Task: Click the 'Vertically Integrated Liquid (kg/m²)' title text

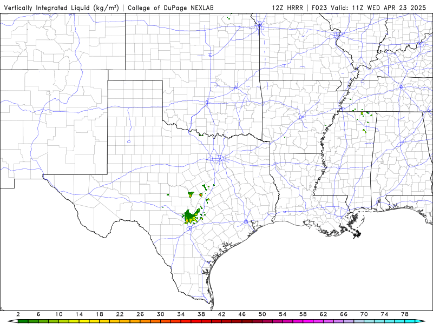Action: [x=61, y=8]
